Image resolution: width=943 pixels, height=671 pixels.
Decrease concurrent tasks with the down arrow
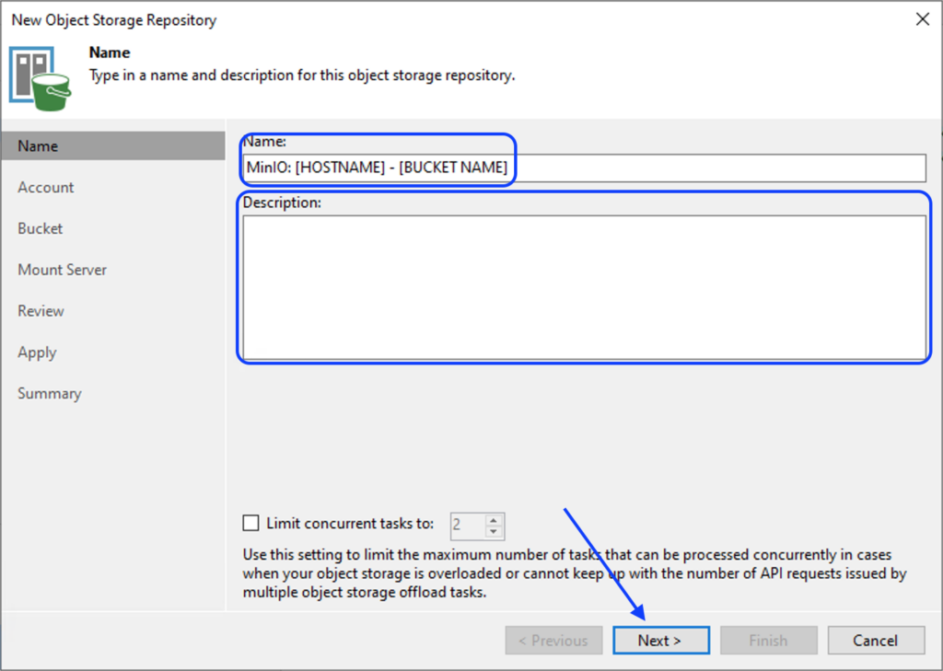495,531
